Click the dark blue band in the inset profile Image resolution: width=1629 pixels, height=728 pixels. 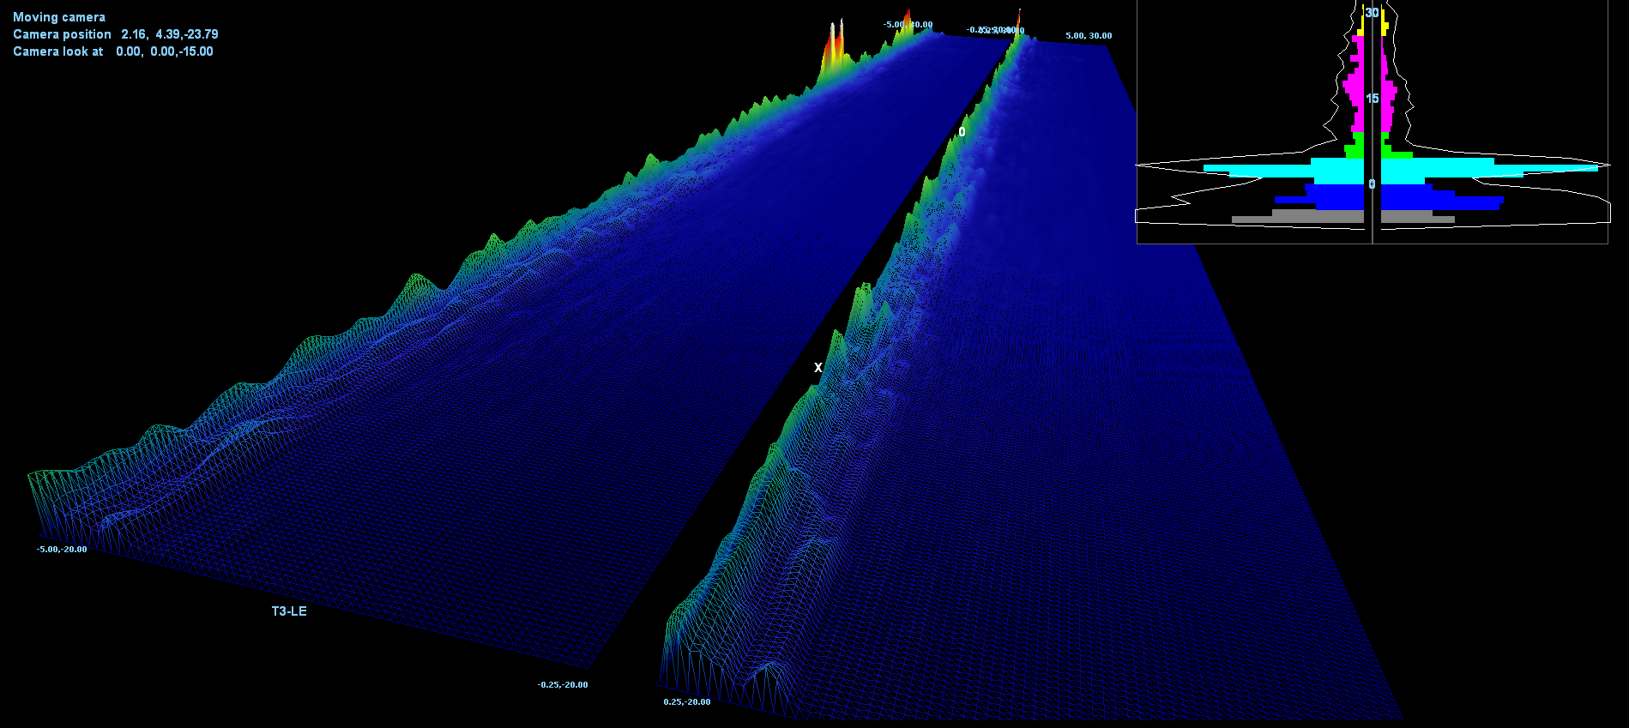point(1338,197)
